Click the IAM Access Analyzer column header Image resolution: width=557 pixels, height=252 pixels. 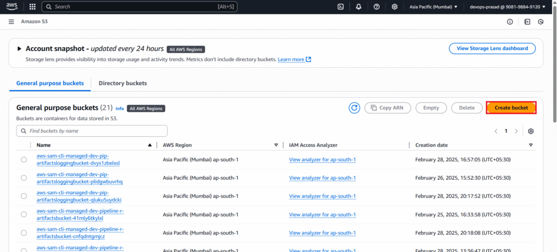point(313,145)
